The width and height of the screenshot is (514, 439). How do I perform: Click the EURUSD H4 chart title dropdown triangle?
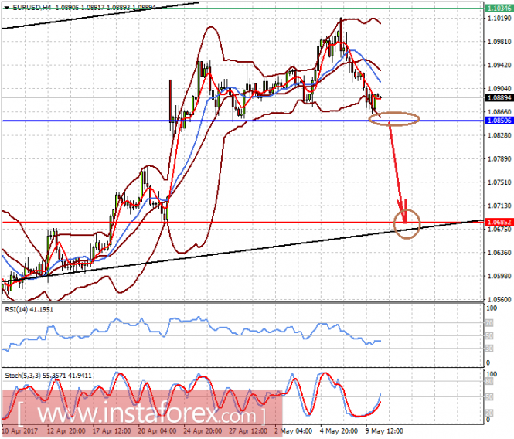click(x=6, y=7)
